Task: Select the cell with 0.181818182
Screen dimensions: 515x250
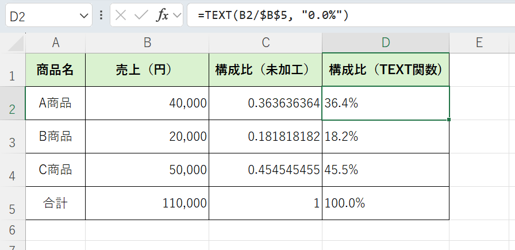Action: click(266, 137)
